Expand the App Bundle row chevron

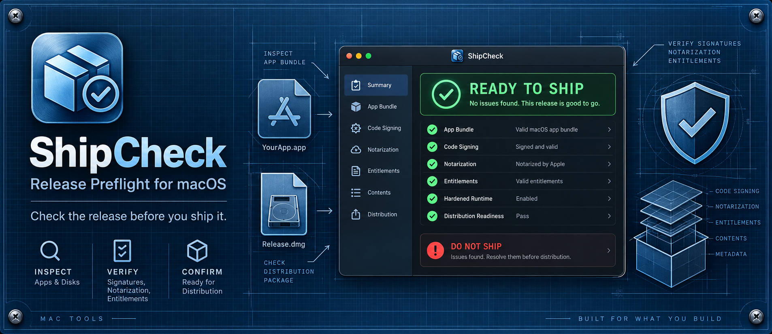point(609,130)
